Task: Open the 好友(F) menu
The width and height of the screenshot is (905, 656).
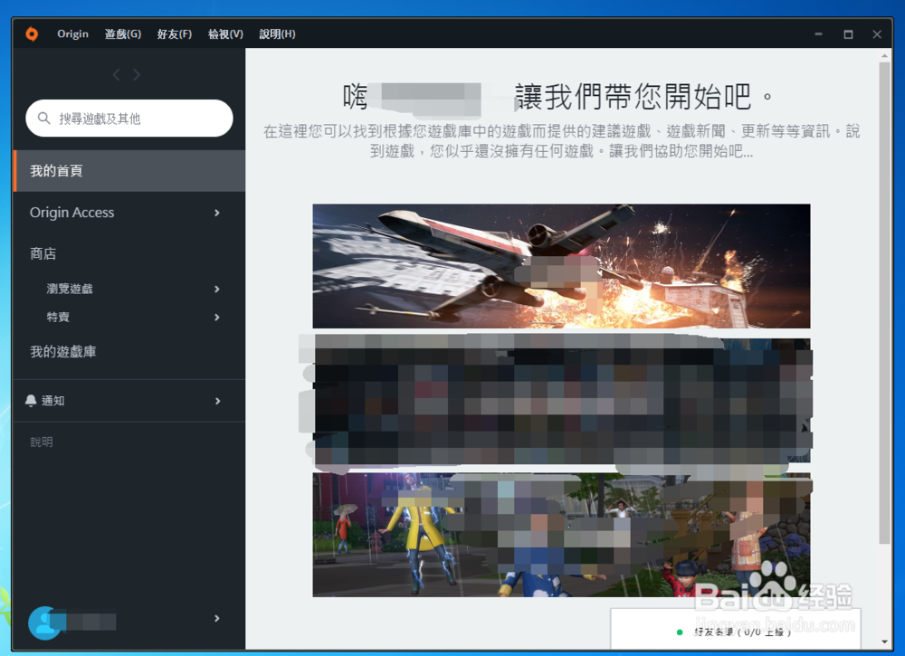Action: [173, 33]
